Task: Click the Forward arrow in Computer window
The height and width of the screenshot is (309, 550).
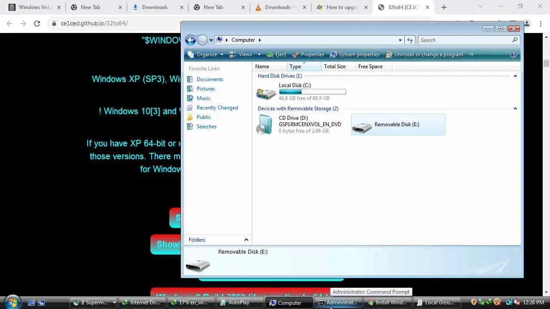Action: [x=202, y=40]
